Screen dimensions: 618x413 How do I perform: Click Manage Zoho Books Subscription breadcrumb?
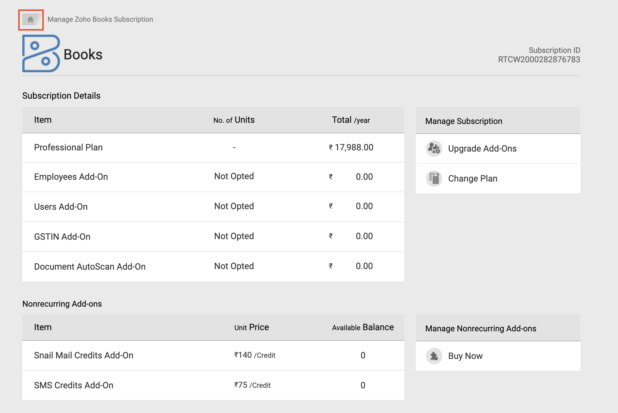coord(100,19)
